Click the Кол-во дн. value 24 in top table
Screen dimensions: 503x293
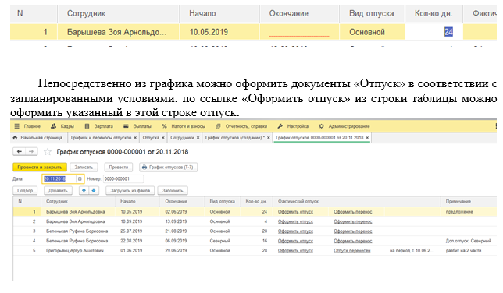point(448,32)
